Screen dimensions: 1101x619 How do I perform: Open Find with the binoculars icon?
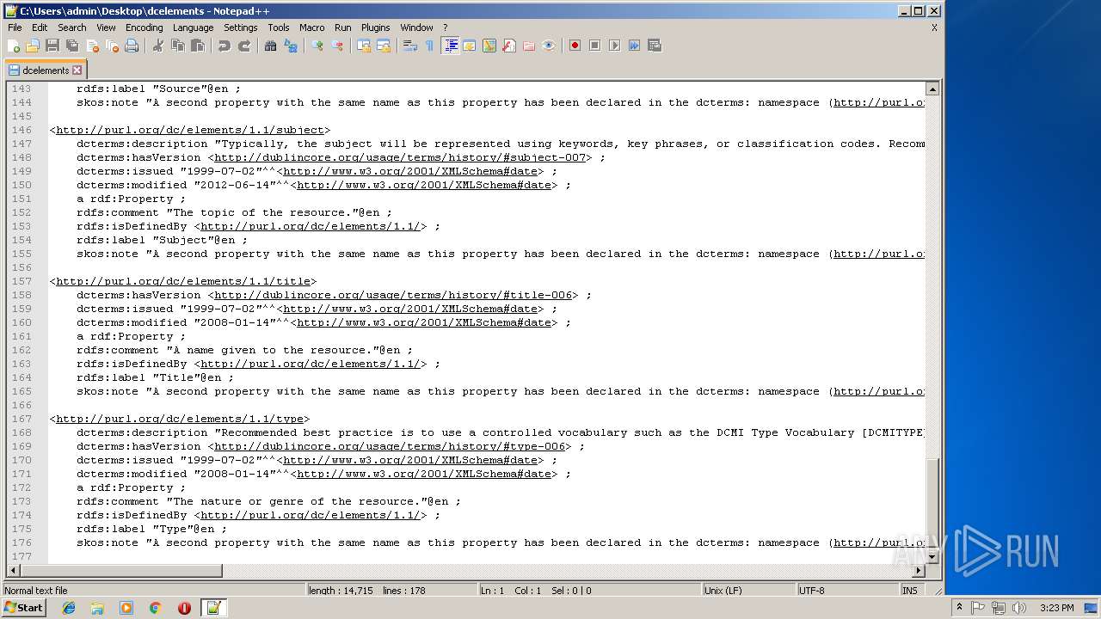click(x=270, y=46)
